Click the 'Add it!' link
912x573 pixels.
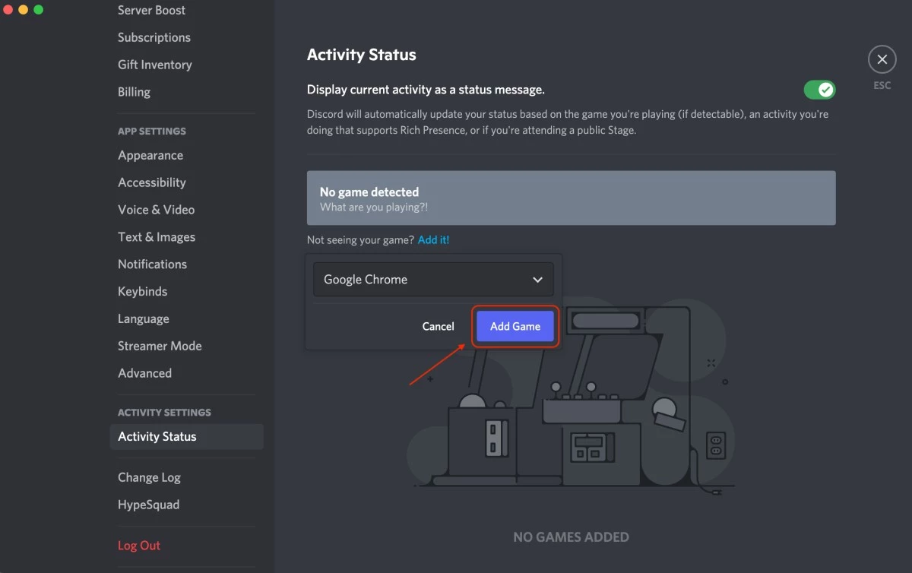(x=433, y=240)
